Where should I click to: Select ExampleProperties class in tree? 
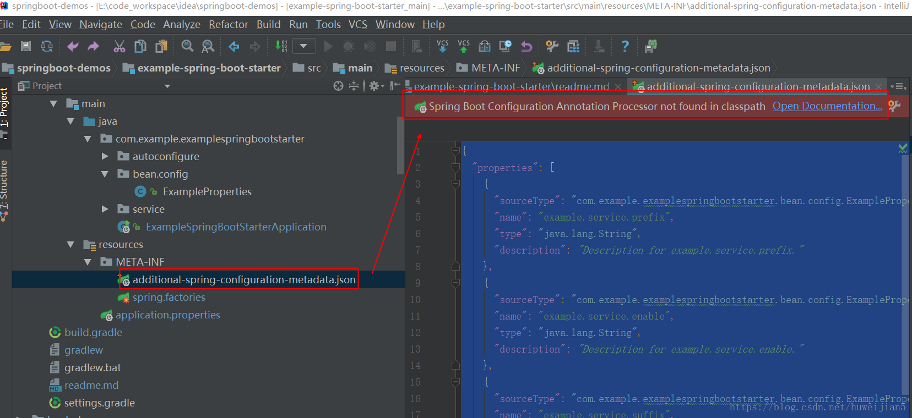click(x=207, y=191)
